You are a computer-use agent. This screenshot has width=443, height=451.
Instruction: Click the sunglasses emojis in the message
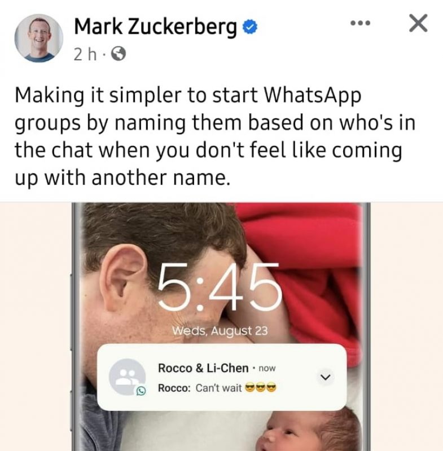(260, 388)
